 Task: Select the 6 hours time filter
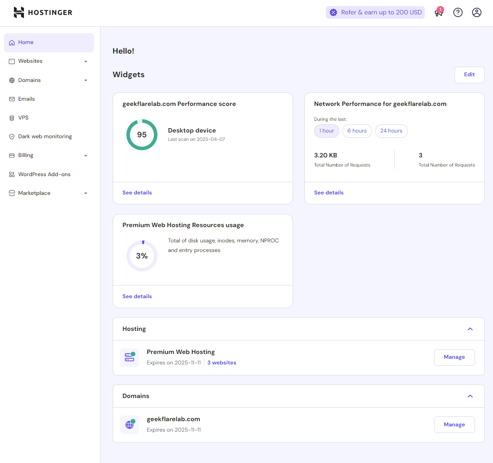pyautogui.click(x=357, y=131)
